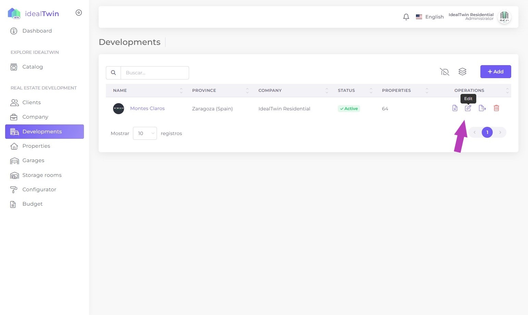Open the user profile avatar
Image resolution: width=528 pixels, height=315 pixels.
[504, 16]
